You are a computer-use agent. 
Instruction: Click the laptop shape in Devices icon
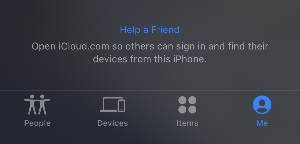(x=109, y=104)
